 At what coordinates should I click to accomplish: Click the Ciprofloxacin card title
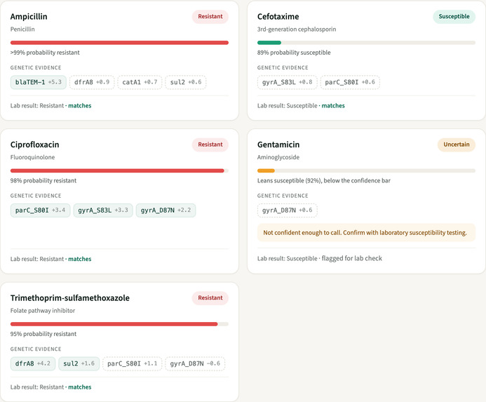(x=35, y=145)
